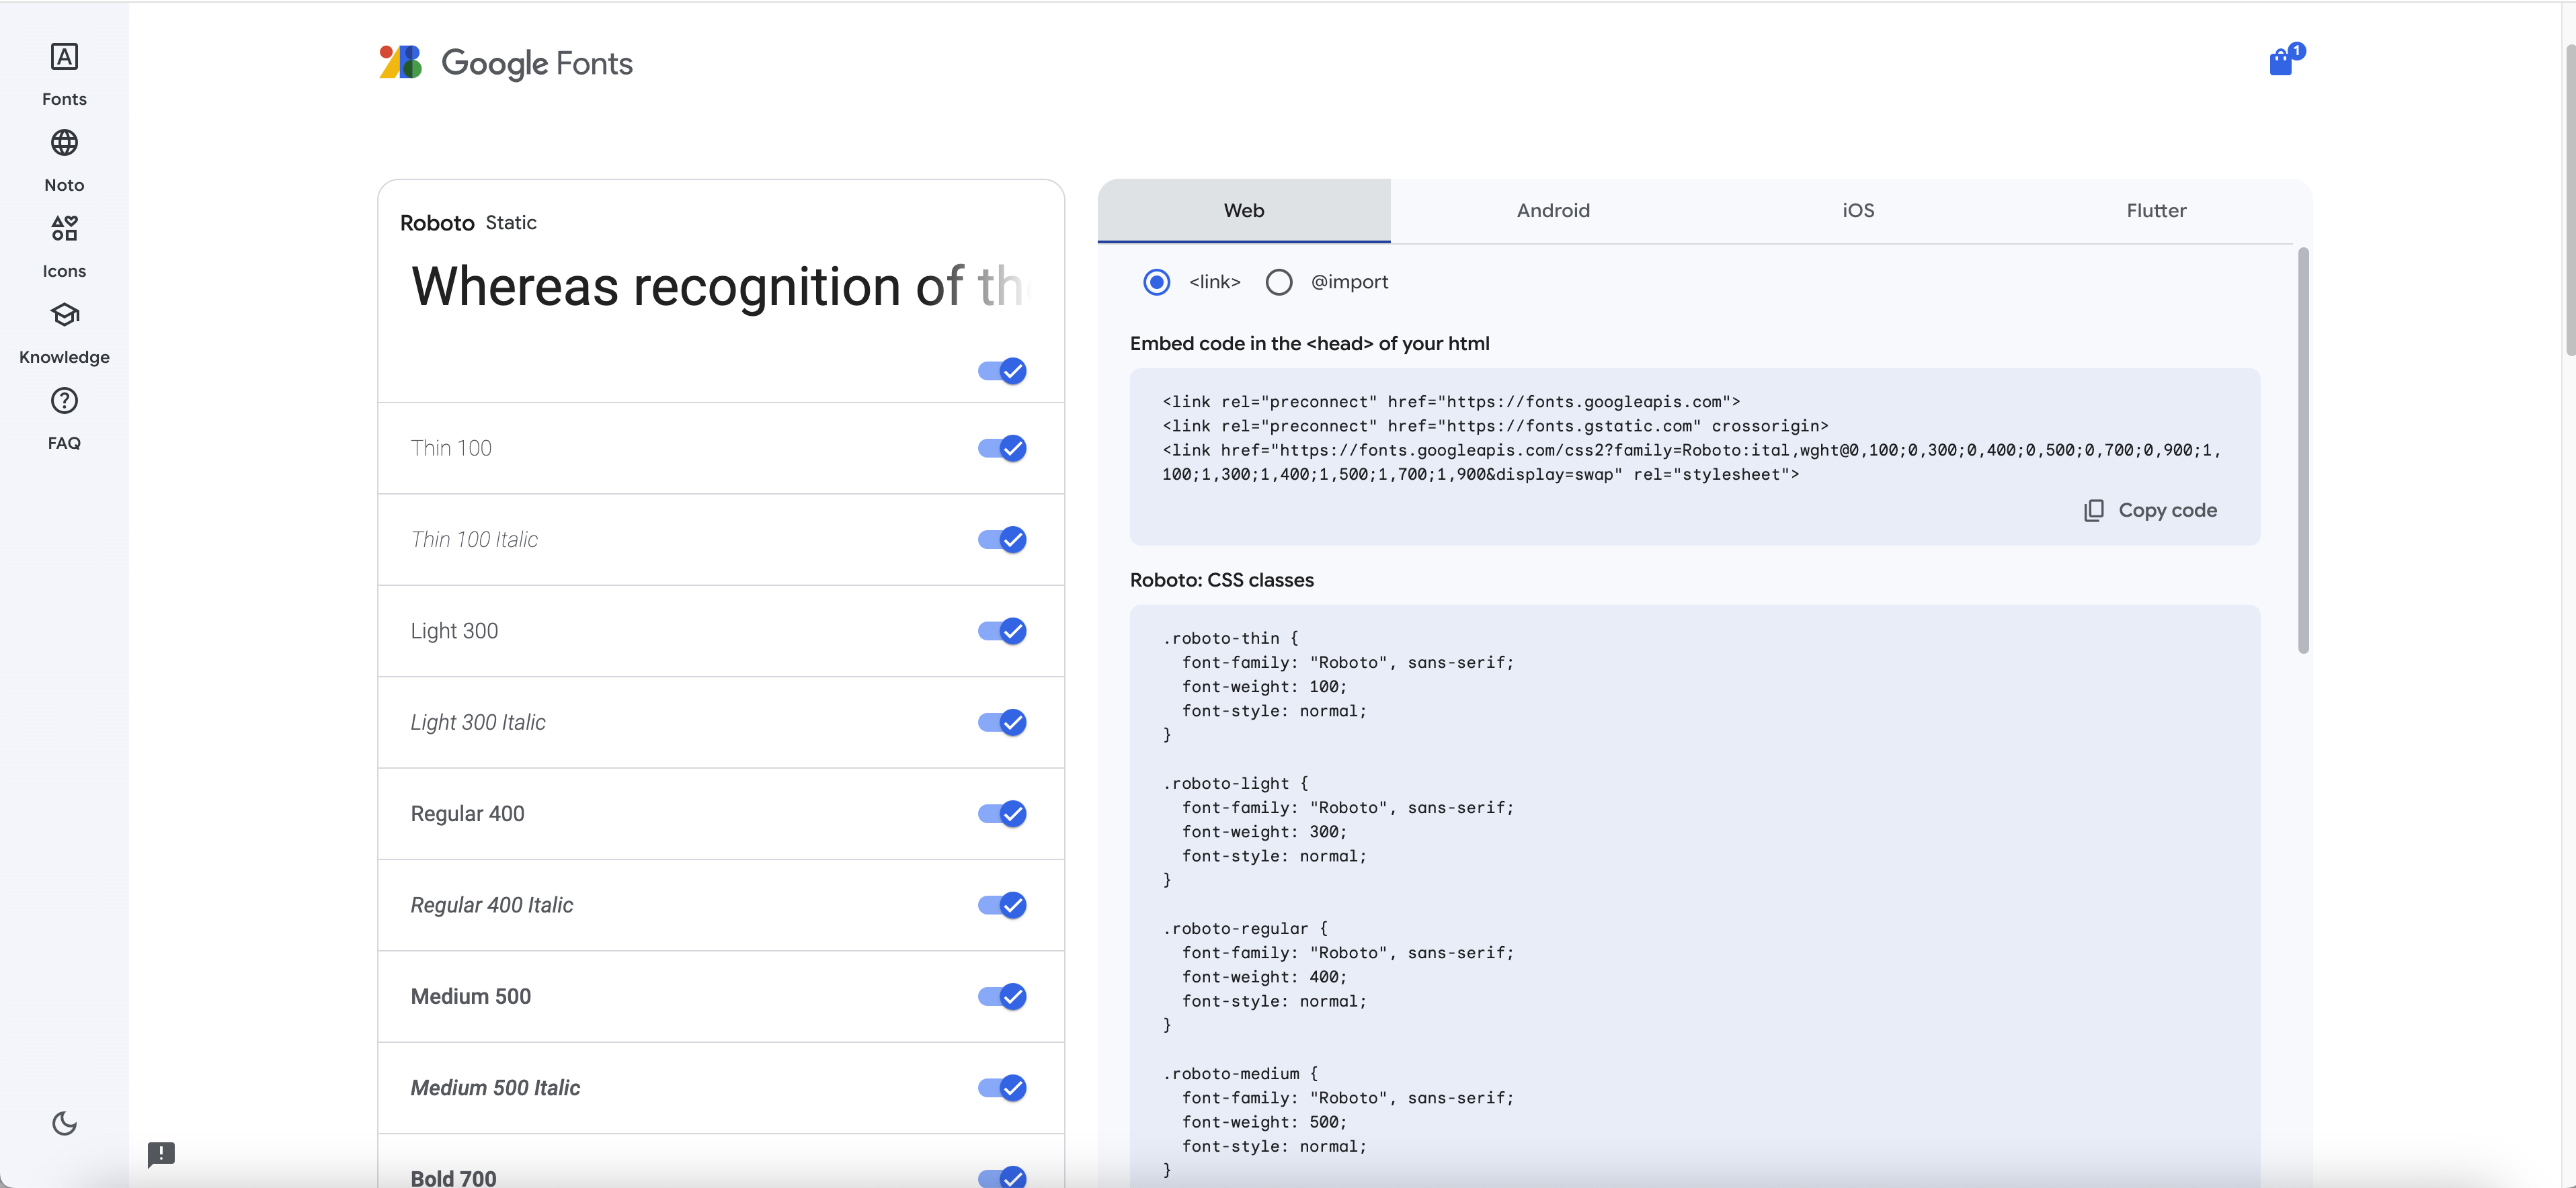Switch to the iOS tab

[x=1858, y=211]
